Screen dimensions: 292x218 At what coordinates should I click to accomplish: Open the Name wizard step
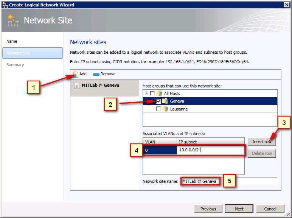(x=12, y=41)
